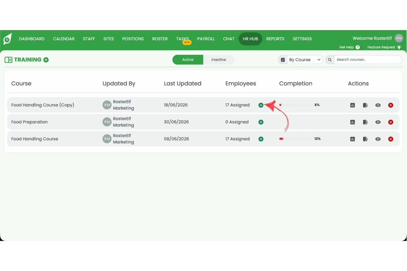This screenshot has width=407, height=271.
Task: Open the ROSTER menu
Action: coord(160,39)
